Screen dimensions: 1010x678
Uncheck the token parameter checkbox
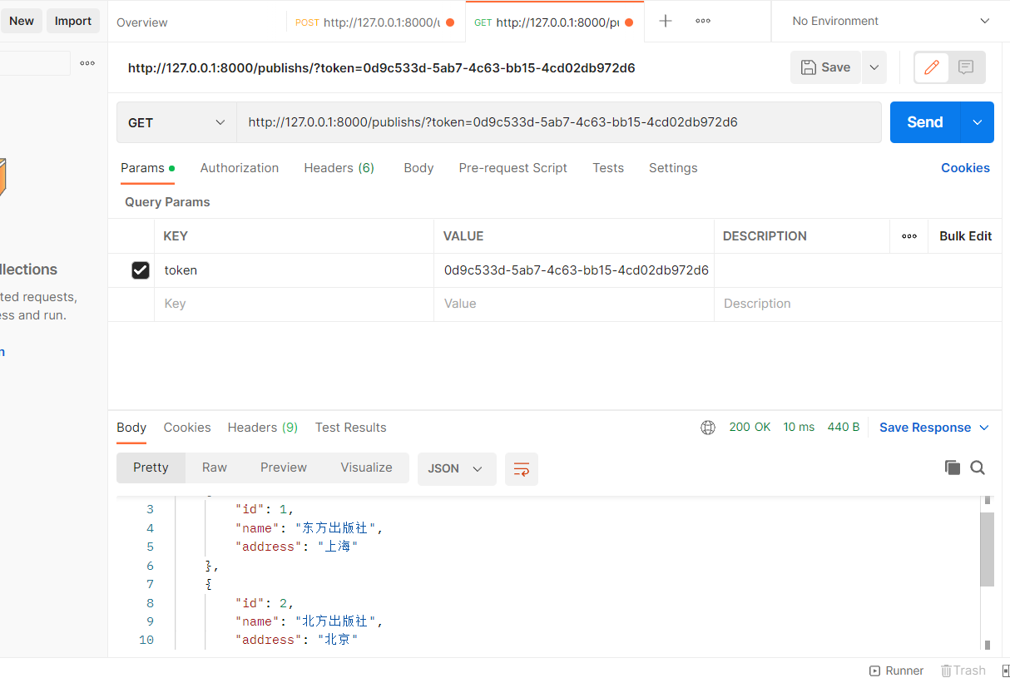click(141, 270)
